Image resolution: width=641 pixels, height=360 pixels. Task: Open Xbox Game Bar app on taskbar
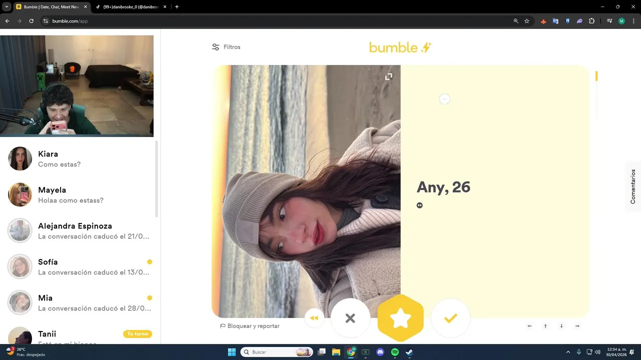pos(366,352)
